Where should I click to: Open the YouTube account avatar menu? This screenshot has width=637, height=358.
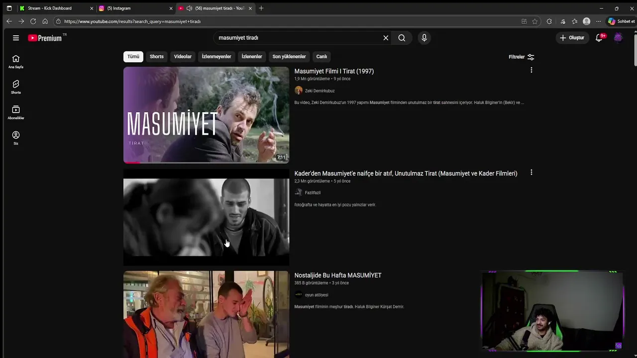(618, 38)
